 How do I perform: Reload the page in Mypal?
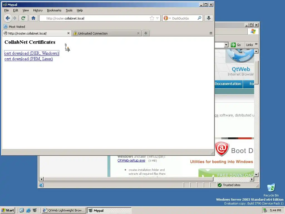(23, 18)
